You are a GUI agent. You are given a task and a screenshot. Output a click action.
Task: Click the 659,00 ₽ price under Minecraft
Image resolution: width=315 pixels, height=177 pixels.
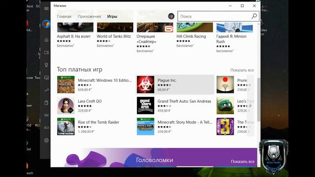(x=85, y=89)
